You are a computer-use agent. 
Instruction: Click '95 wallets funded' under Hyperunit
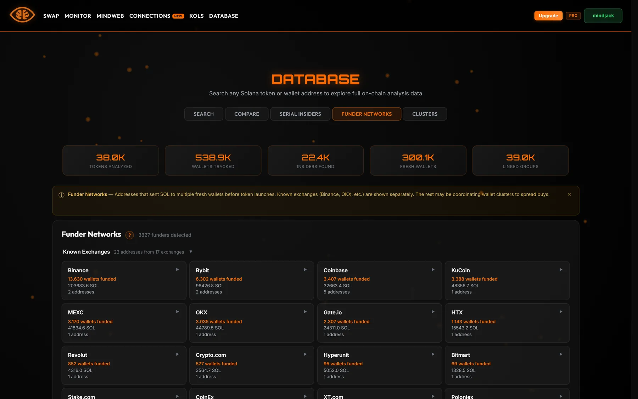[x=343, y=364]
